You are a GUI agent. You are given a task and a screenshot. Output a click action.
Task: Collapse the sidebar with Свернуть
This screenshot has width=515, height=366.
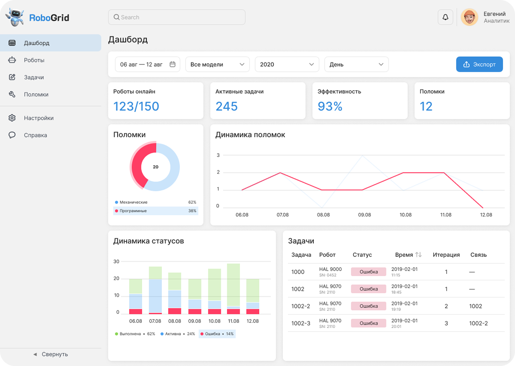pyautogui.click(x=51, y=354)
